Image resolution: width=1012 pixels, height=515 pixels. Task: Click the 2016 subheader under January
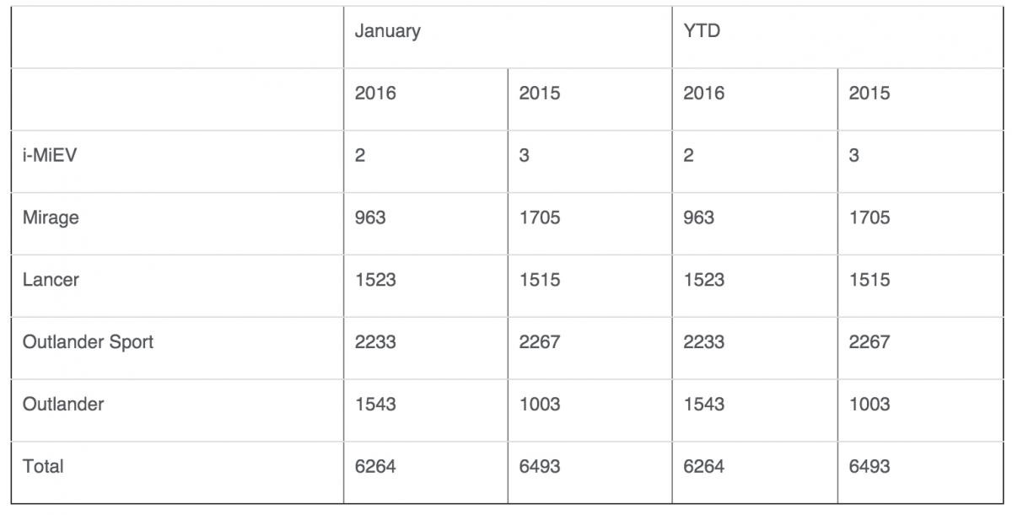[x=375, y=94]
